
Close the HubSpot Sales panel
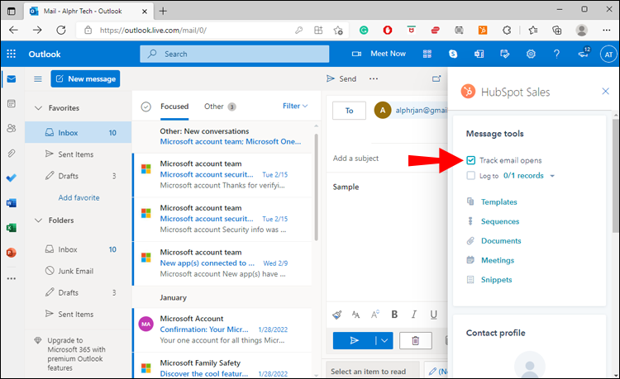(605, 91)
